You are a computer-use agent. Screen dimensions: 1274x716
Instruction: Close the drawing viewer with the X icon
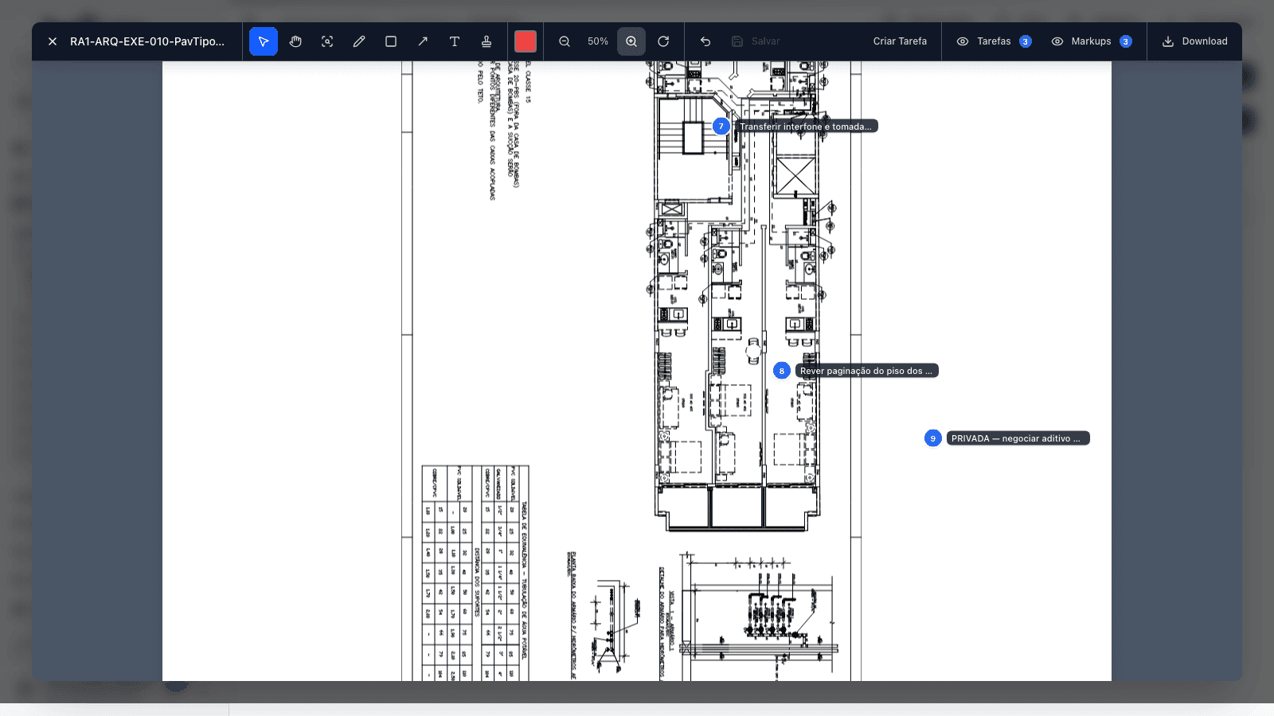[x=53, y=41]
